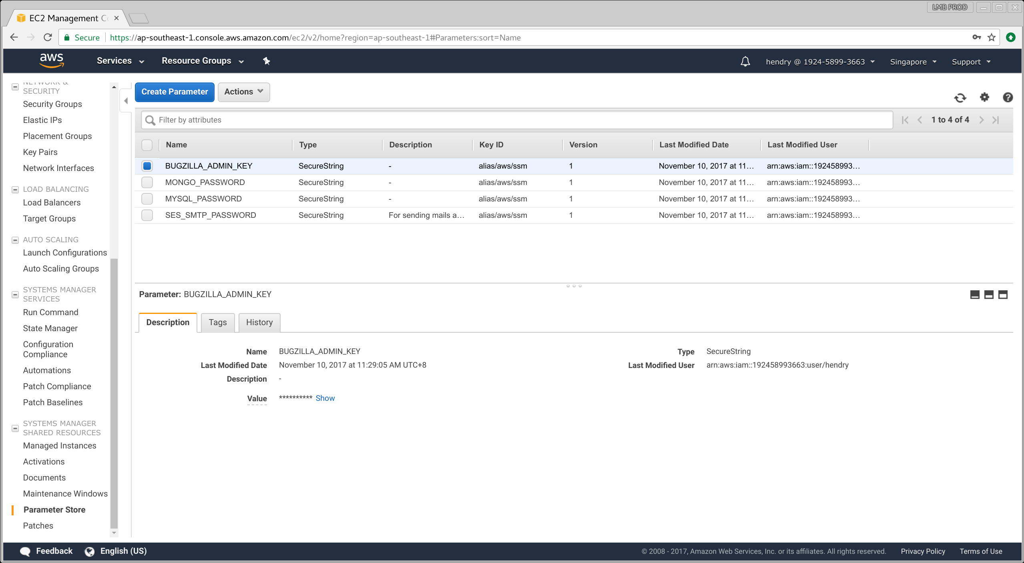Maximize the detail pane using rightmost pane icon
Image resolution: width=1024 pixels, height=563 pixels.
pyautogui.click(x=1003, y=295)
